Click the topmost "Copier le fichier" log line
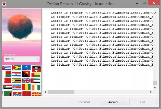The width and height of the screenshot is (161, 109). 102,13
